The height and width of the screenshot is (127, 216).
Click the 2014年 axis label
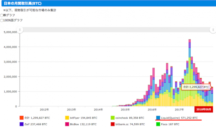pyautogui.click(x=98, y=110)
